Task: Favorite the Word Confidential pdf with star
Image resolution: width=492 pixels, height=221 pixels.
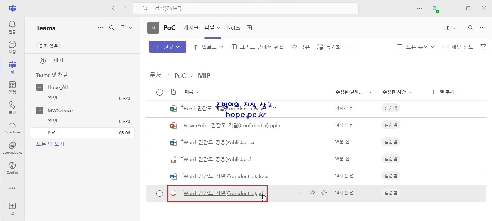Action: click(324, 193)
